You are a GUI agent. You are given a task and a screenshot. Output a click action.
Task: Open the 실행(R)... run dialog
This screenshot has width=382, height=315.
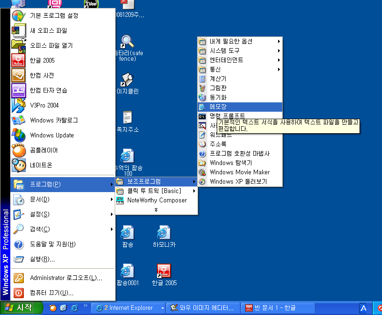pyautogui.click(x=63, y=259)
